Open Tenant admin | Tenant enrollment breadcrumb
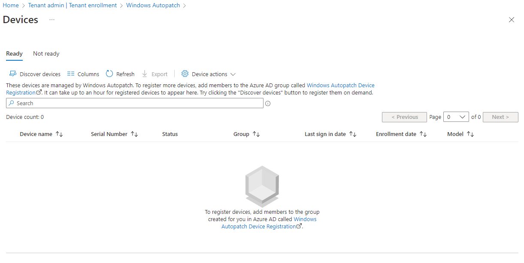This screenshot has width=524, height=263. point(73,6)
